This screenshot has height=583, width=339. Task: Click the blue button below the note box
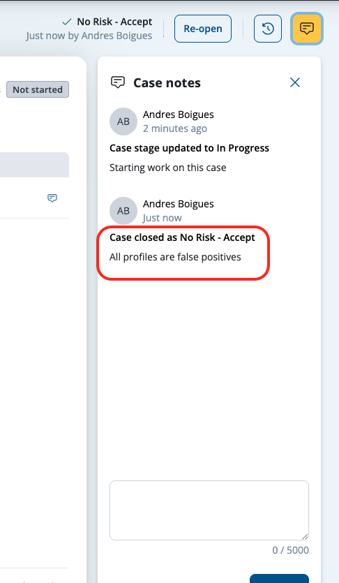(x=279, y=579)
